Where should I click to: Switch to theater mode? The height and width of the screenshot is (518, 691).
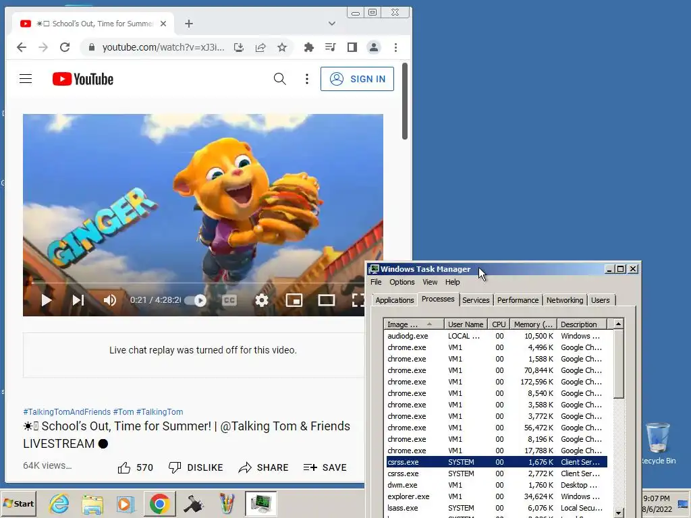coord(327,300)
